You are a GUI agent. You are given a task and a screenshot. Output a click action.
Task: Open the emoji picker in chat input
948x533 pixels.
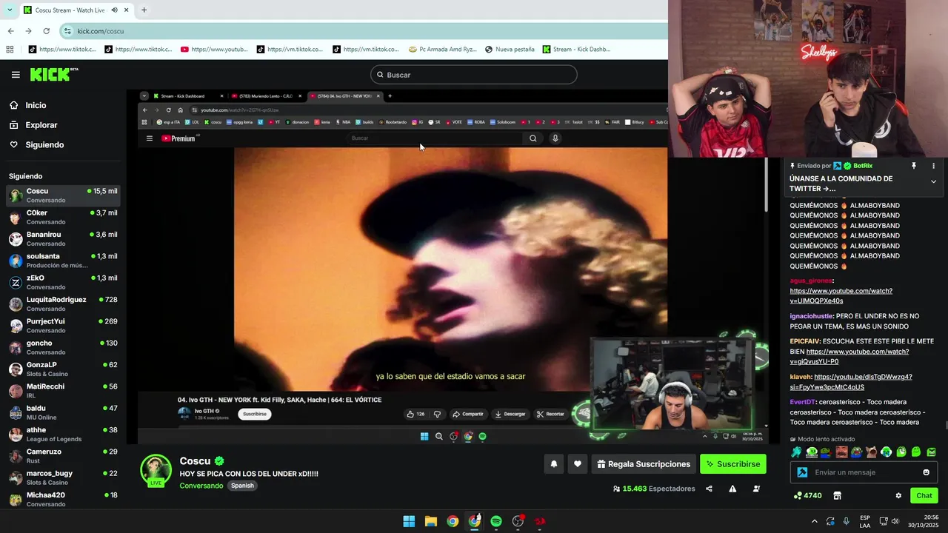coord(926,472)
